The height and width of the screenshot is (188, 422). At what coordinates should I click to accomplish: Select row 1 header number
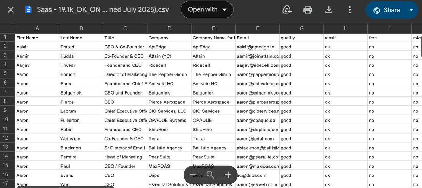point(7,37)
